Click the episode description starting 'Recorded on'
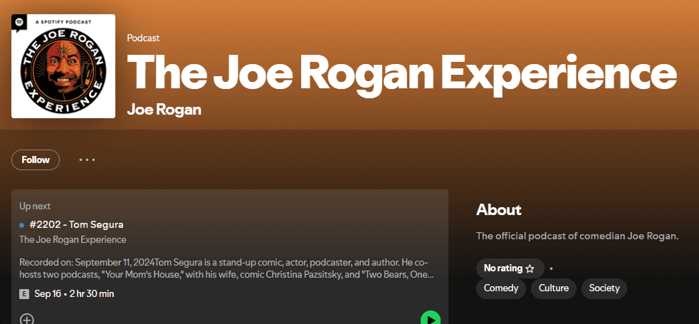This screenshot has height=324, width=699. click(x=227, y=268)
